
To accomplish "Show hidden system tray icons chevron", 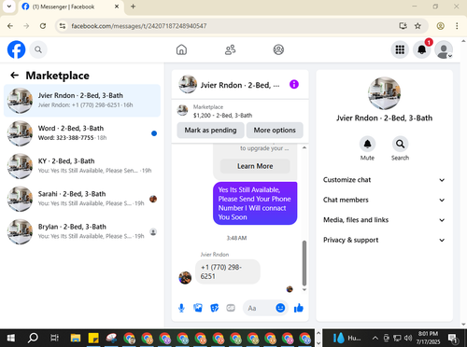I will point(375,338).
